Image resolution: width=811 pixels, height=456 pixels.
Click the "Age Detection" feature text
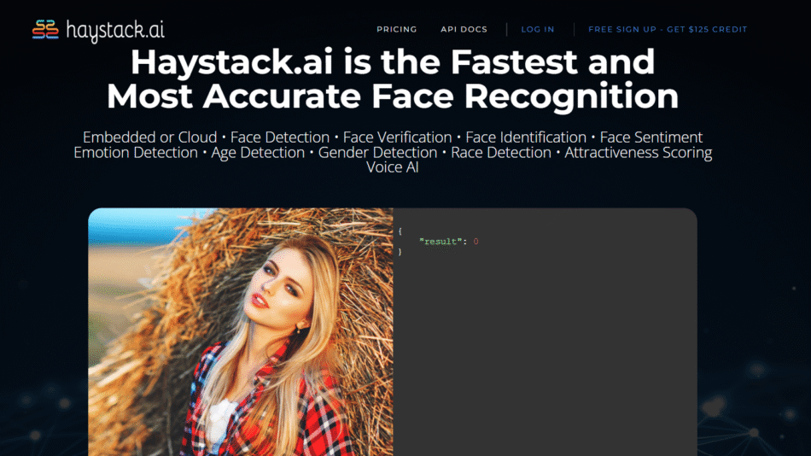click(x=258, y=153)
